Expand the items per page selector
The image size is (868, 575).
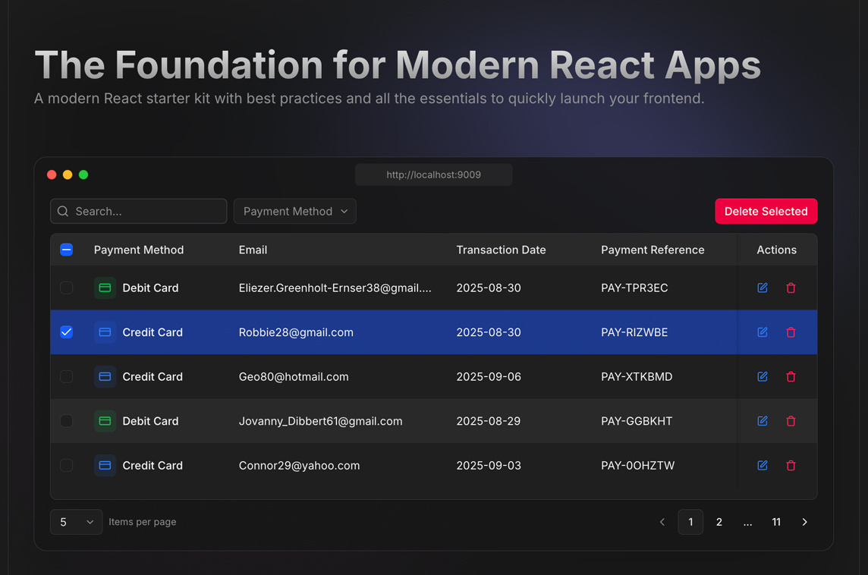(76, 522)
